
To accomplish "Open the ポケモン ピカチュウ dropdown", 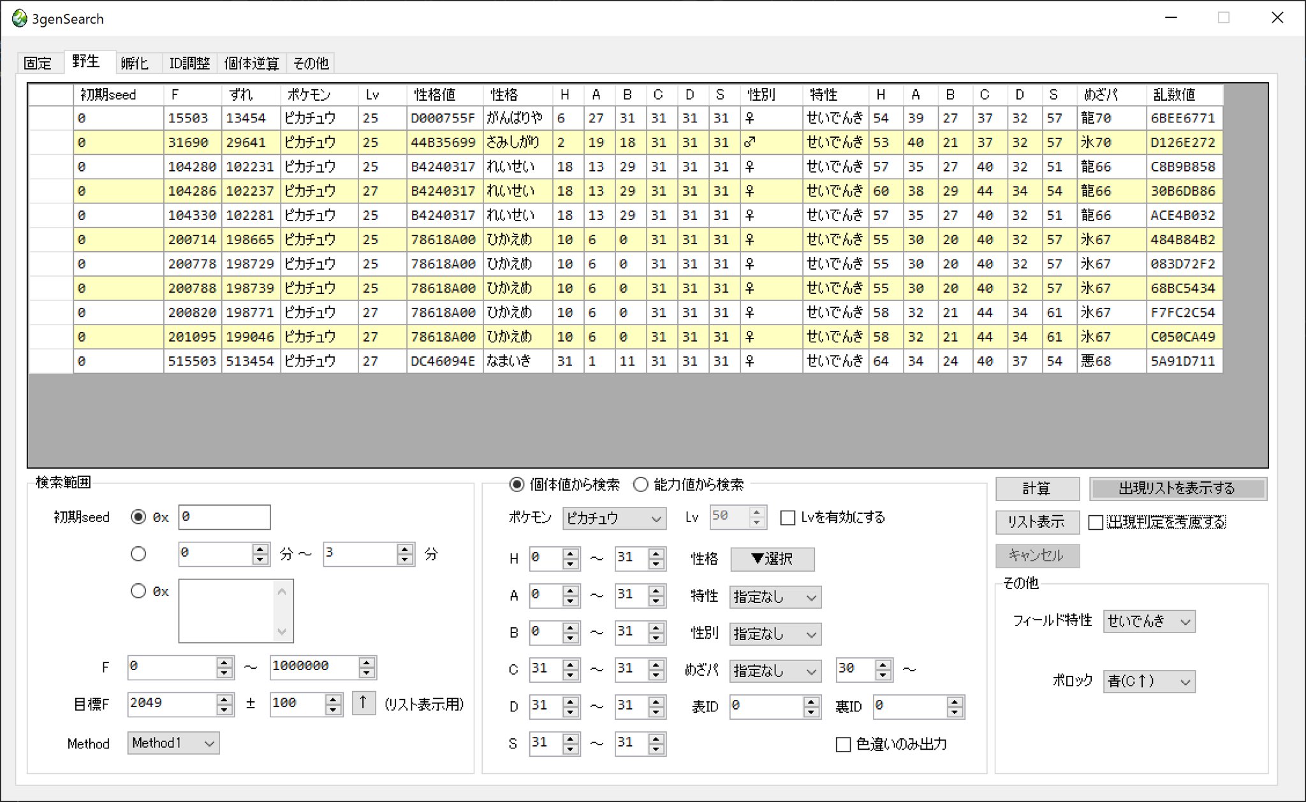I will click(614, 518).
